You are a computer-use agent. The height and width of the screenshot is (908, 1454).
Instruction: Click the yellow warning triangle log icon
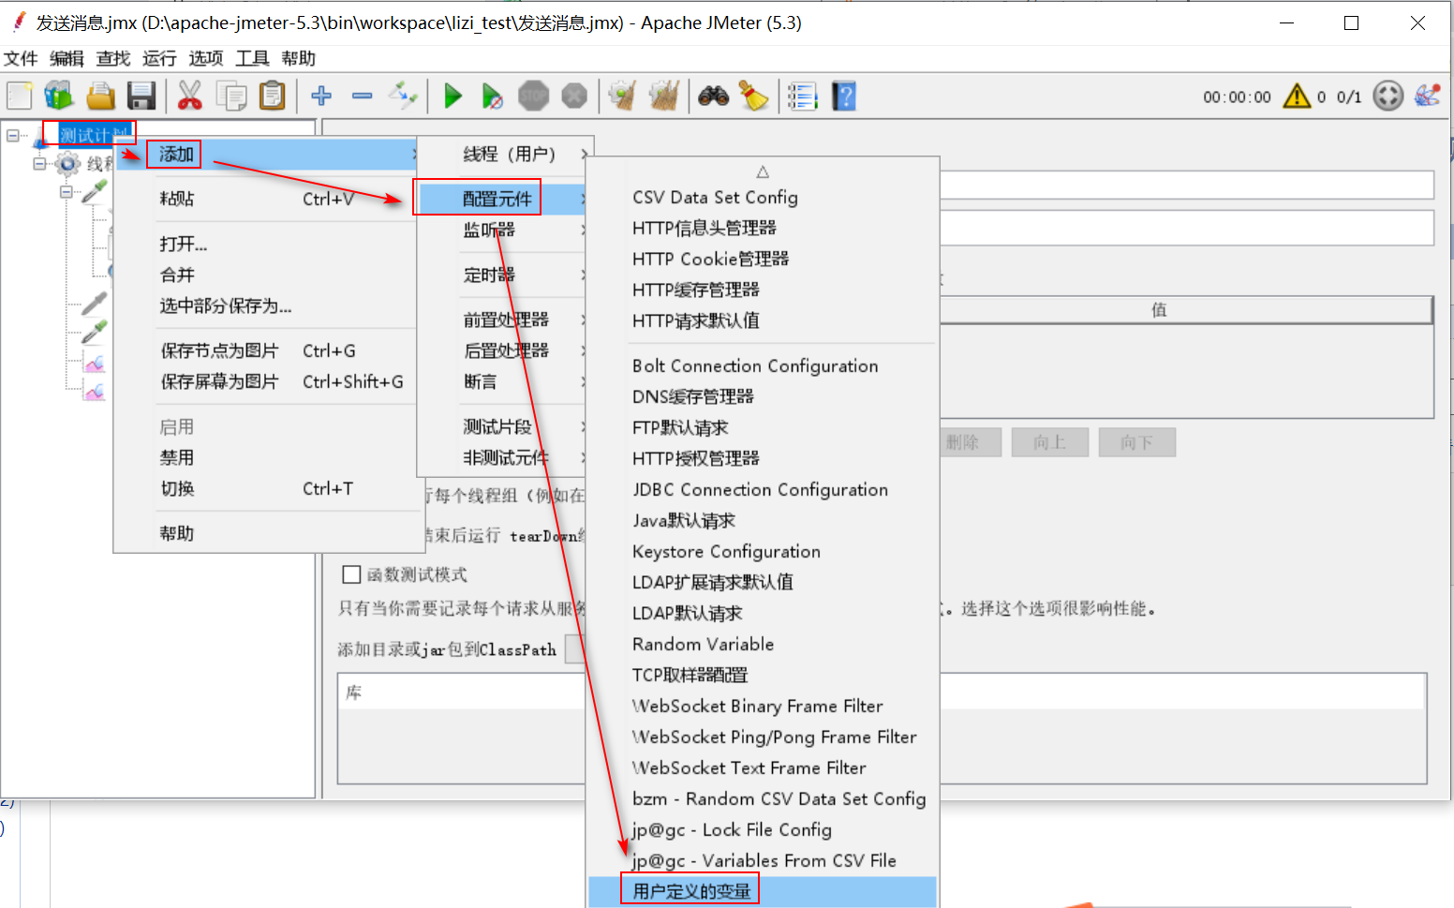[x=1297, y=96]
